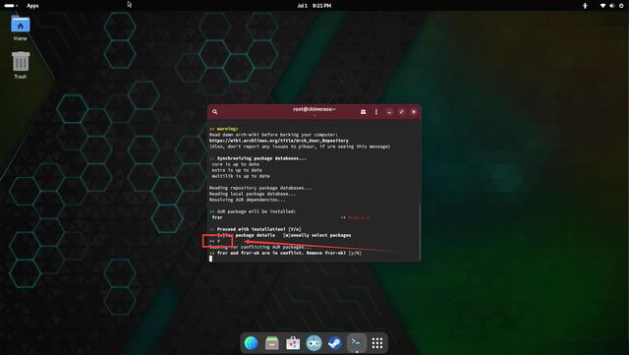The height and width of the screenshot is (355, 629).
Task: Click the terminal vertical scrollbar
Action: pos(420,232)
